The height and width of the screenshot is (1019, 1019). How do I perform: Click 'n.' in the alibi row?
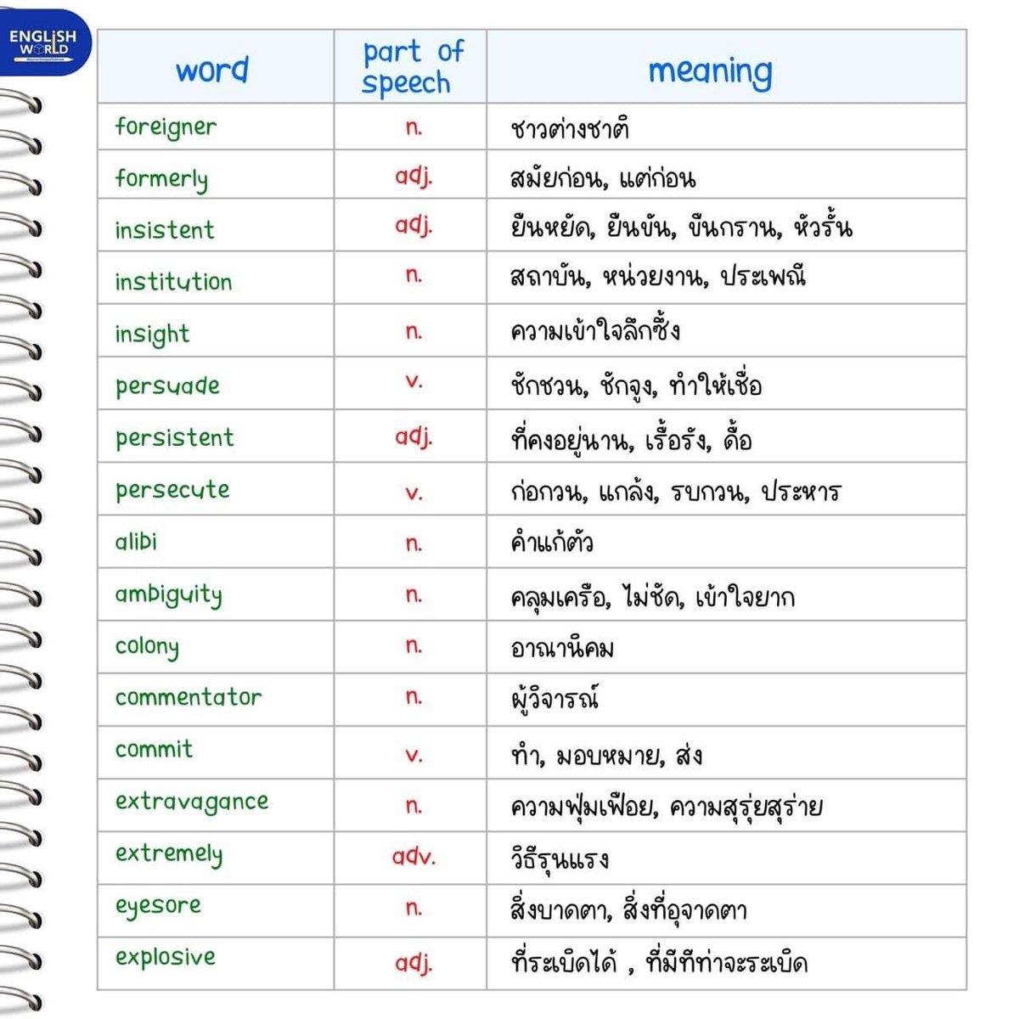pos(414,543)
